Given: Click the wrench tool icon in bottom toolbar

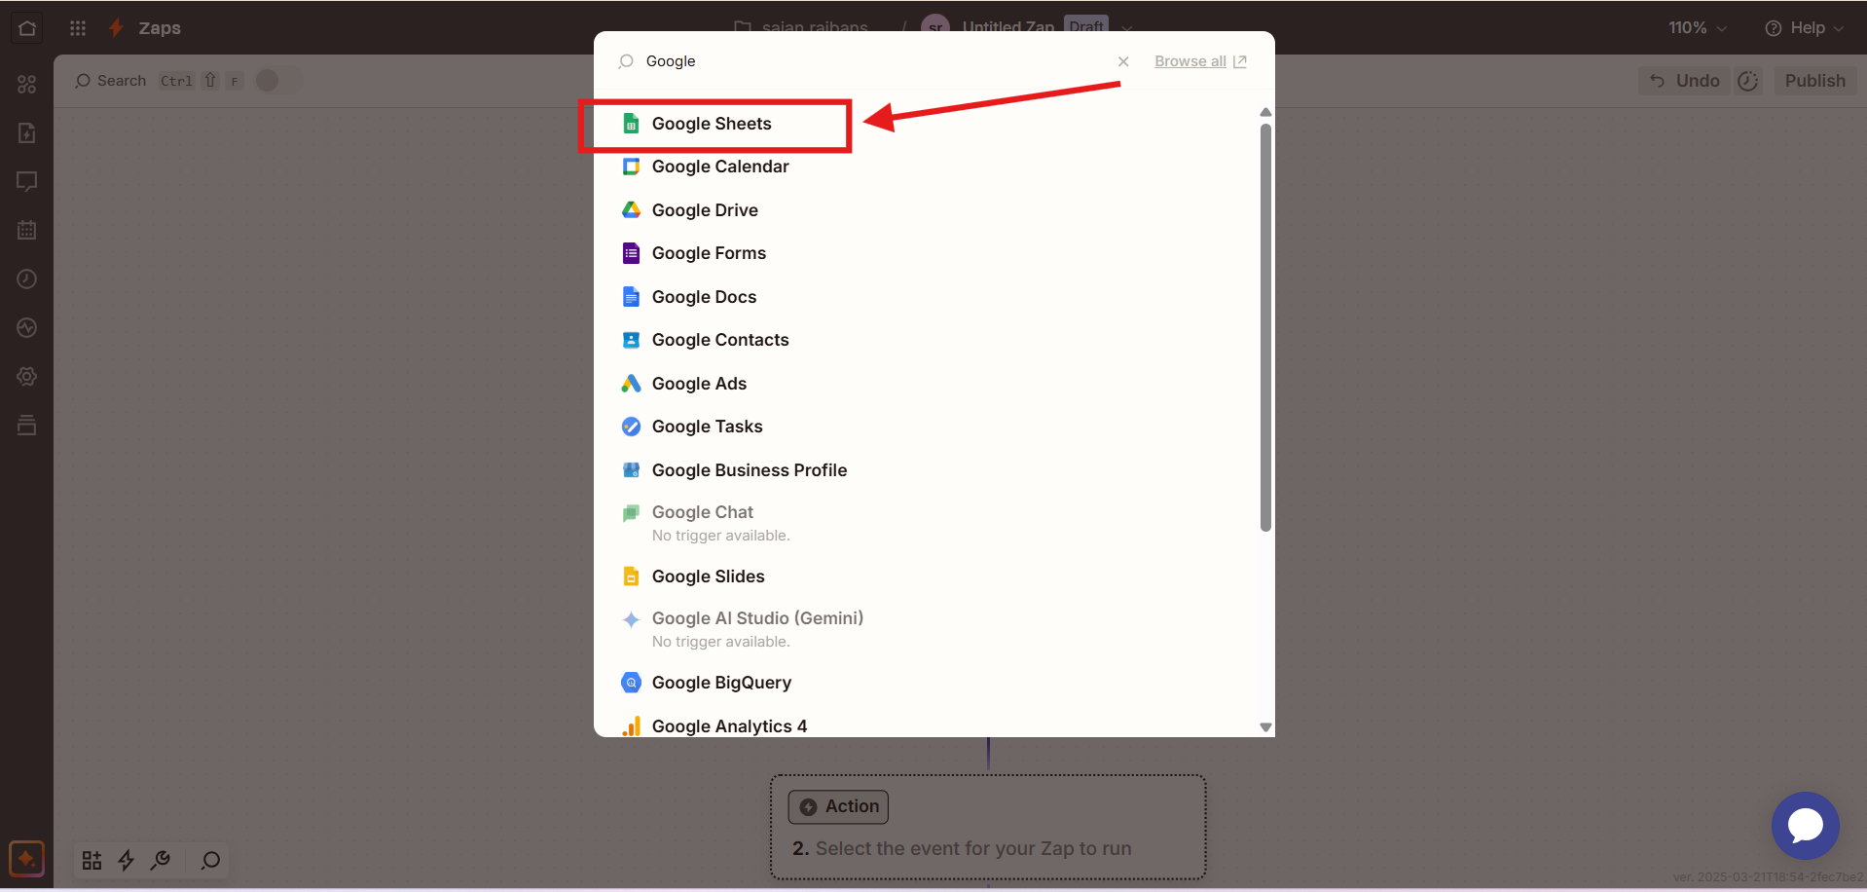Looking at the screenshot, I should [x=161, y=860].
